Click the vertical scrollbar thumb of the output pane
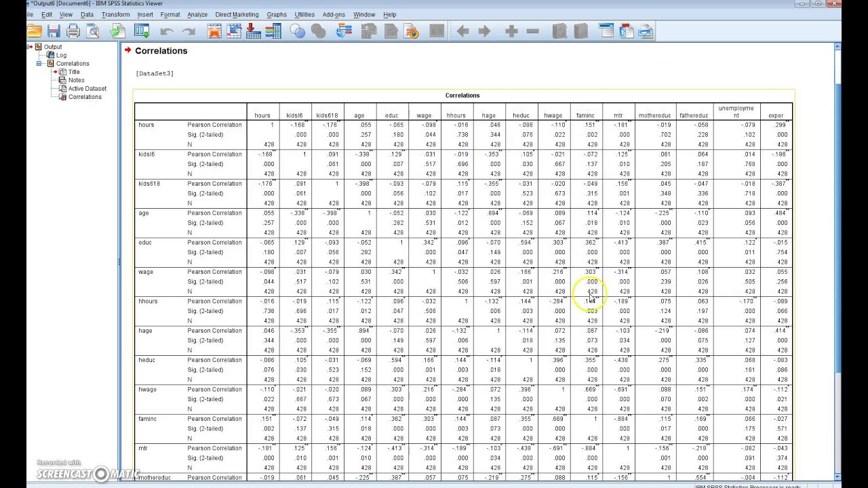The height and width of the screenshot is (488, 868). point(837,227)
